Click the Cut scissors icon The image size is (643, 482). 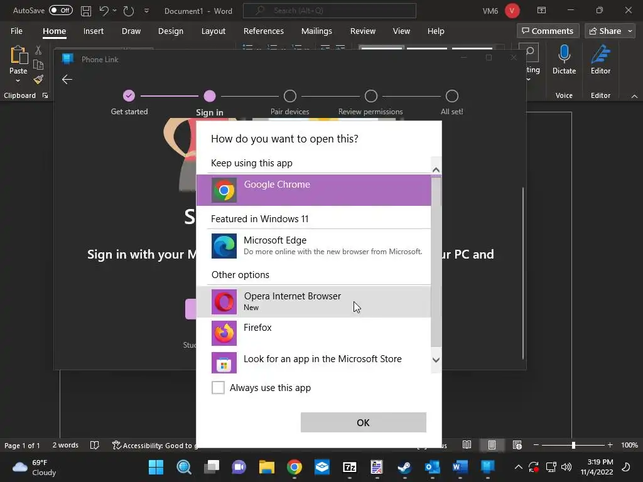pyautogui.click(x=38, y=50)
